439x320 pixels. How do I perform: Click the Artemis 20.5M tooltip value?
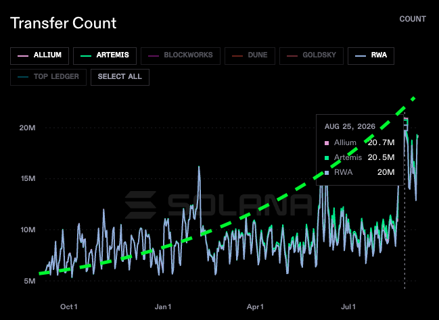click(x=381, y=157)
